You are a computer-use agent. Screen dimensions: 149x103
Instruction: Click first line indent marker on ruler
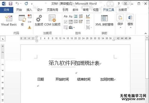click(x=37, y=37)
